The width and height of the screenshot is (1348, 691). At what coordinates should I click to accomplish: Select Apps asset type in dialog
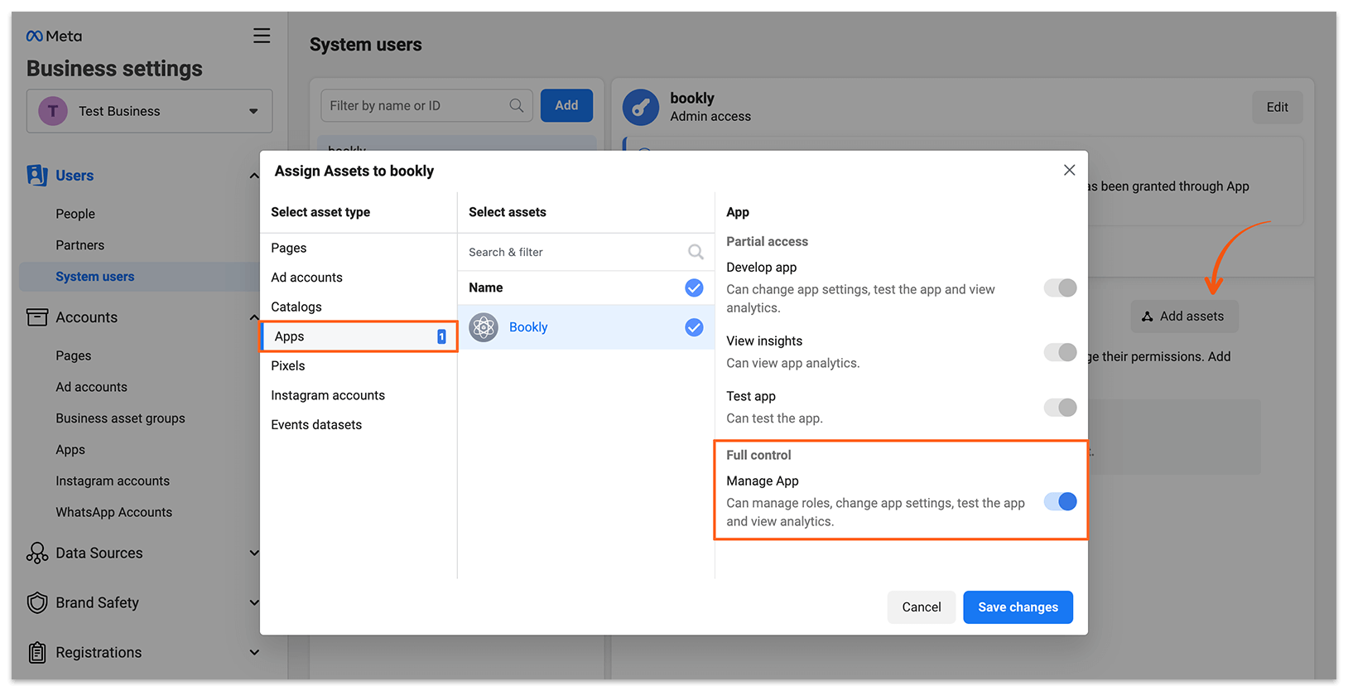pyautogui.click(x=359, y=336)
